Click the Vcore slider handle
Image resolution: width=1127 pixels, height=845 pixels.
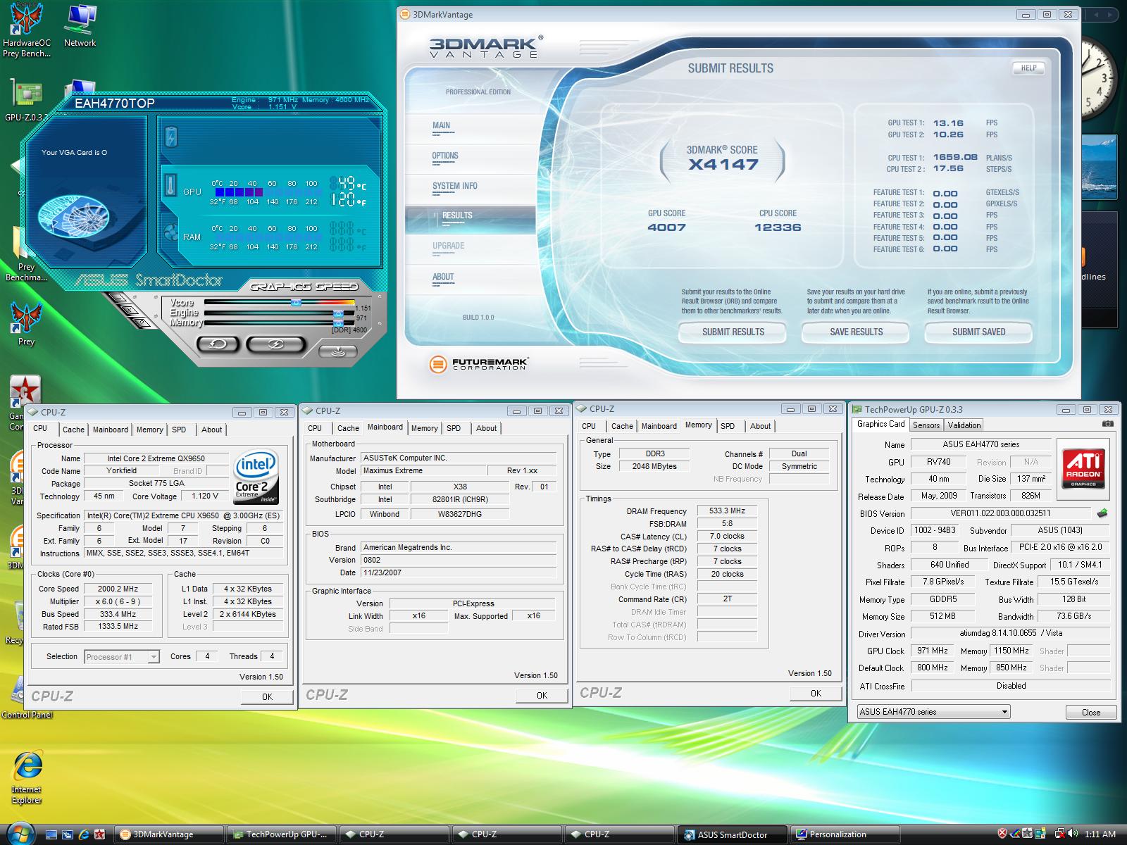[x=296, y=302]
